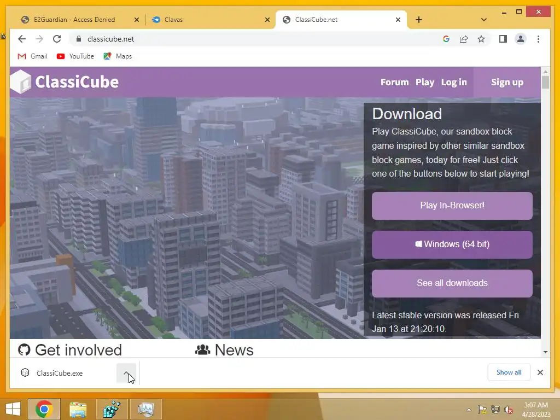Click Play In-Browser! button
The height and width of the screenshot is (420, 560).
click(452, 206)
